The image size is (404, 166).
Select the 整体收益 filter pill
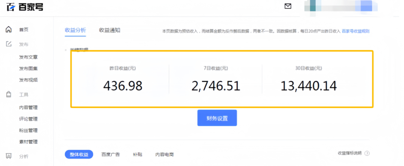(79, 154)
